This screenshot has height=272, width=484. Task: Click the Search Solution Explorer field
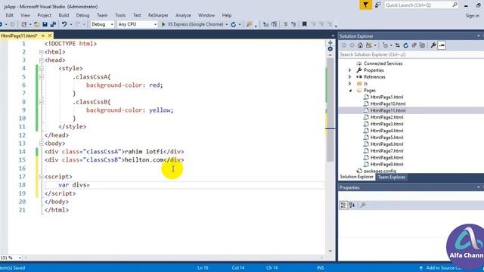(x=411, y=54)
